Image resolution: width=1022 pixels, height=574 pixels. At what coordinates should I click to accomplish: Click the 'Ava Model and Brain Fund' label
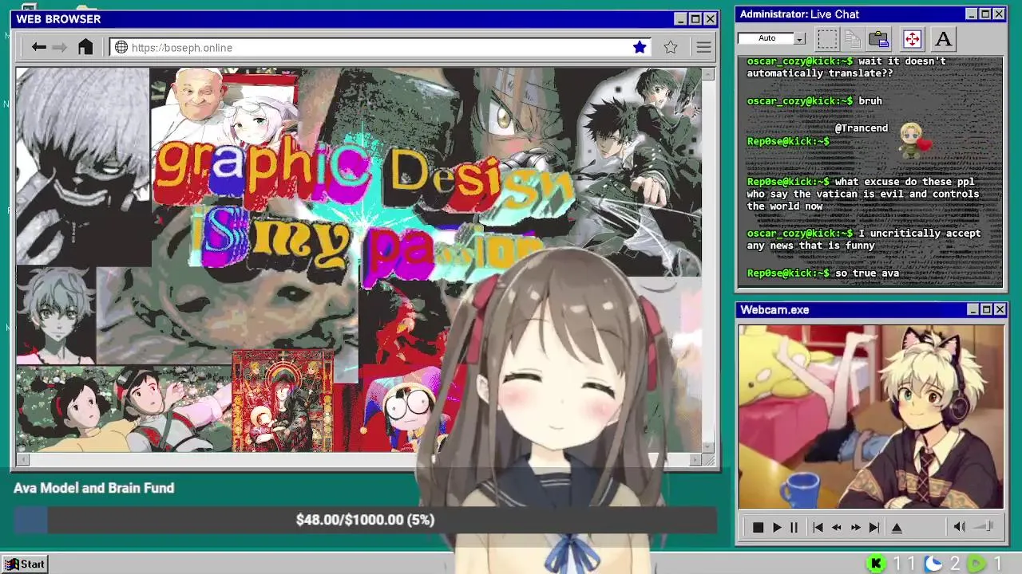[x=93, y=488]
